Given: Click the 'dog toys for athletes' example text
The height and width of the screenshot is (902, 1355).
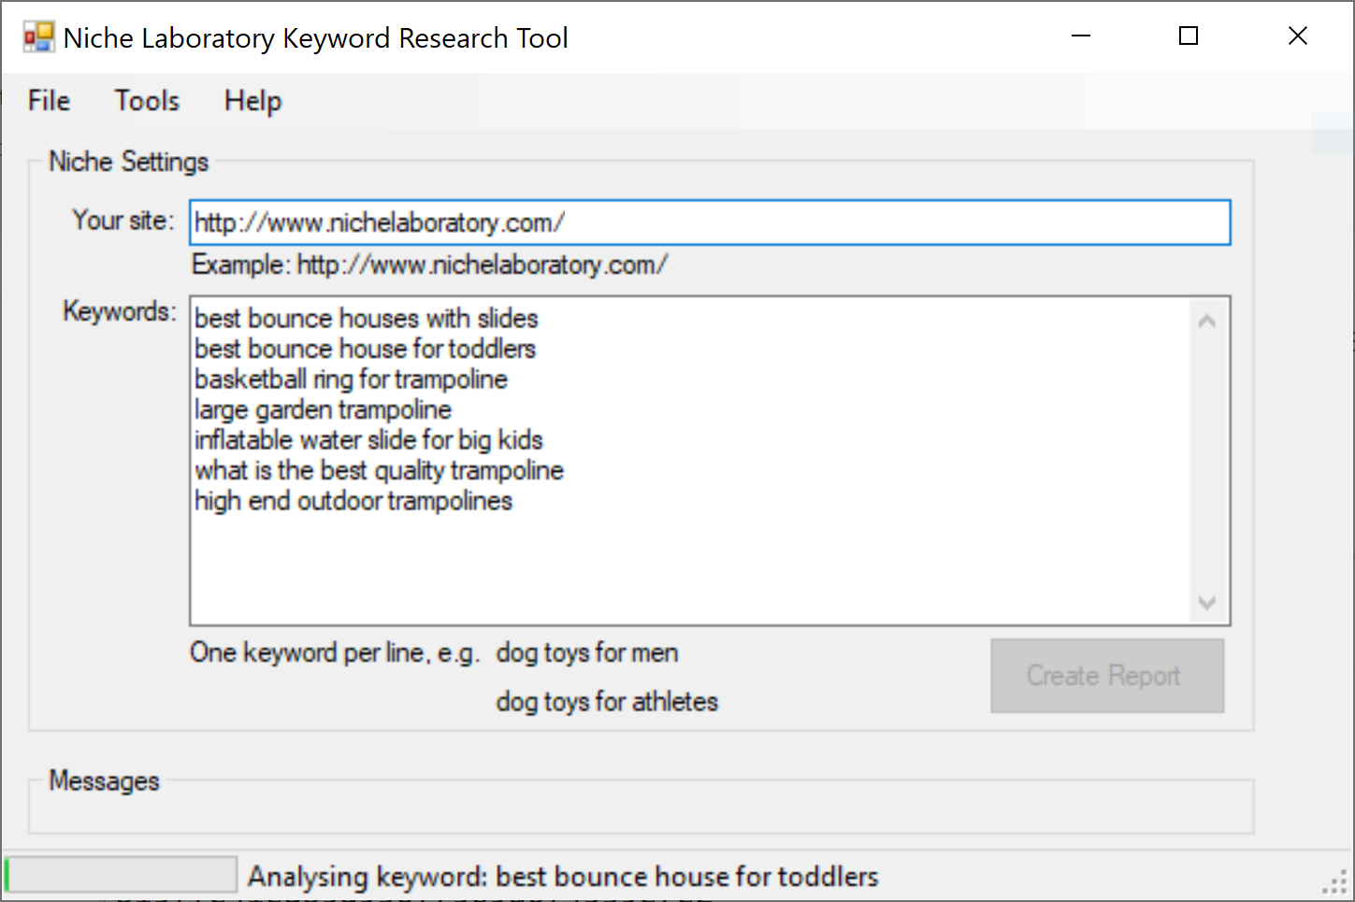Looking at the screenshot, I should point(607,701).
